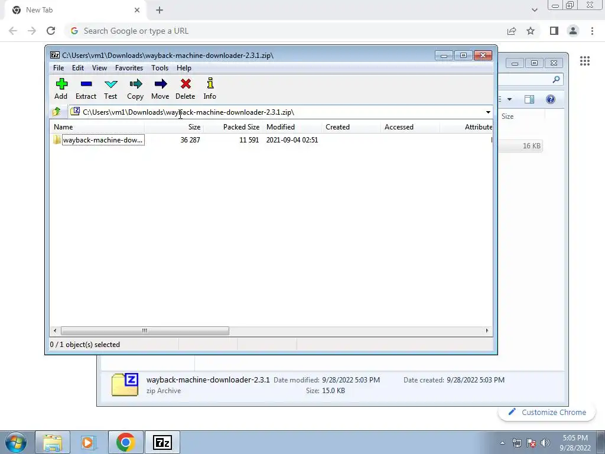Image resolution: width=605 pixels, height=454 pixels.
Task: Click the Attributes column header
Action: coord(467,127)
